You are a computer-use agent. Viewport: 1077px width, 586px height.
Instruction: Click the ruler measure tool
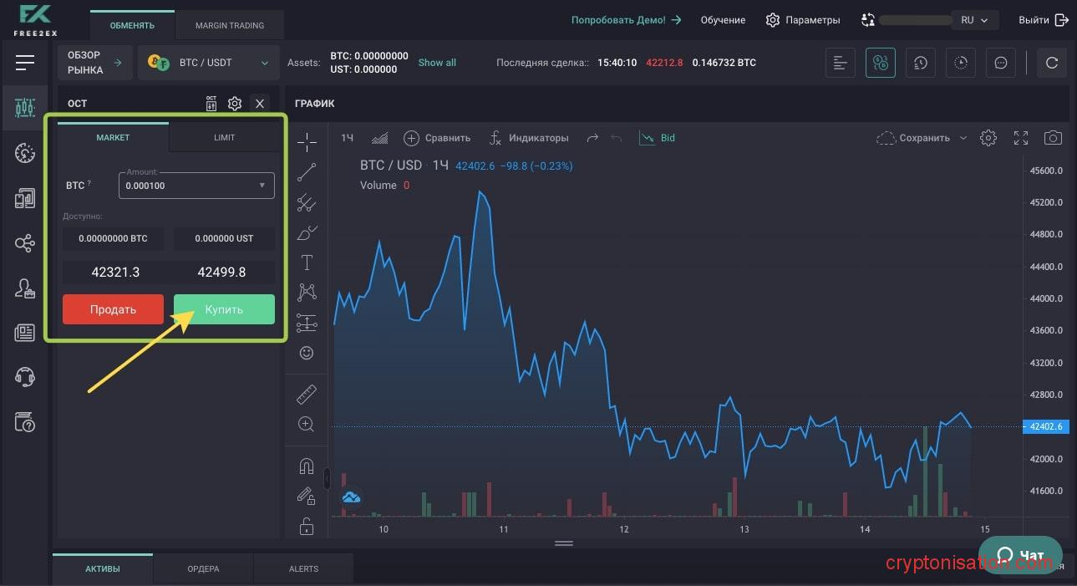tap(307, 393)
